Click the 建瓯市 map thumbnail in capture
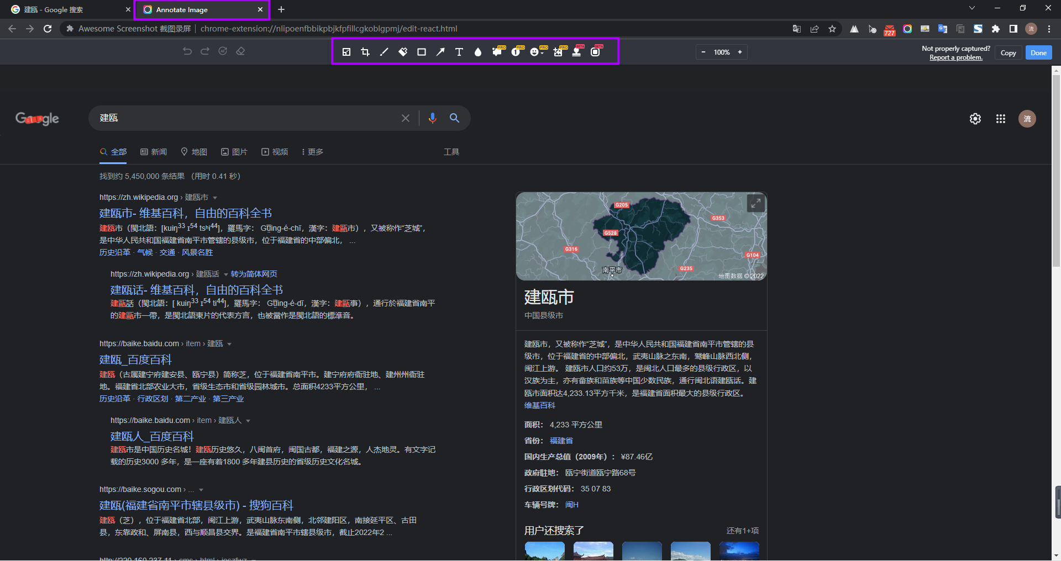Viewport: 1061px width, 561px height. tap(641, 236)
